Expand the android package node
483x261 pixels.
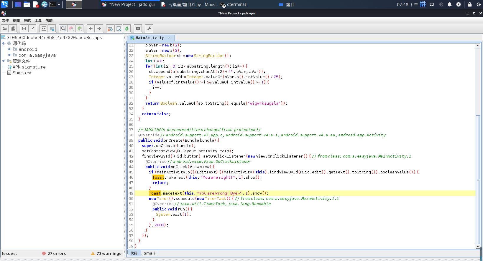(9, 49)
